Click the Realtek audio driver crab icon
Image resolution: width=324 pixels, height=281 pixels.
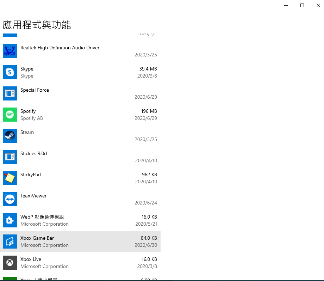coord(10,51)
